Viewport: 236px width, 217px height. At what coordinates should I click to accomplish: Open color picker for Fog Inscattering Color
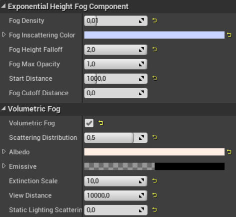(154, 35)
